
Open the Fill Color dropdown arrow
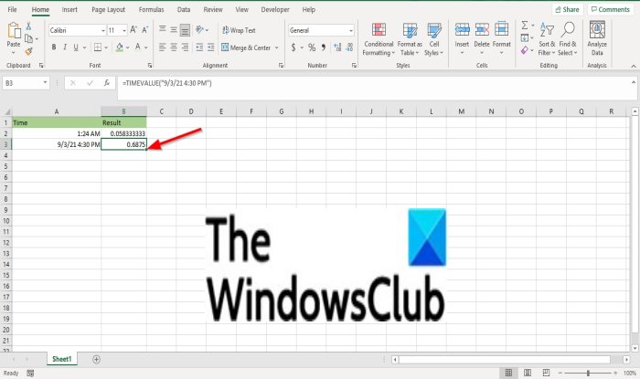pyautogui.click(x=127, y=47)
